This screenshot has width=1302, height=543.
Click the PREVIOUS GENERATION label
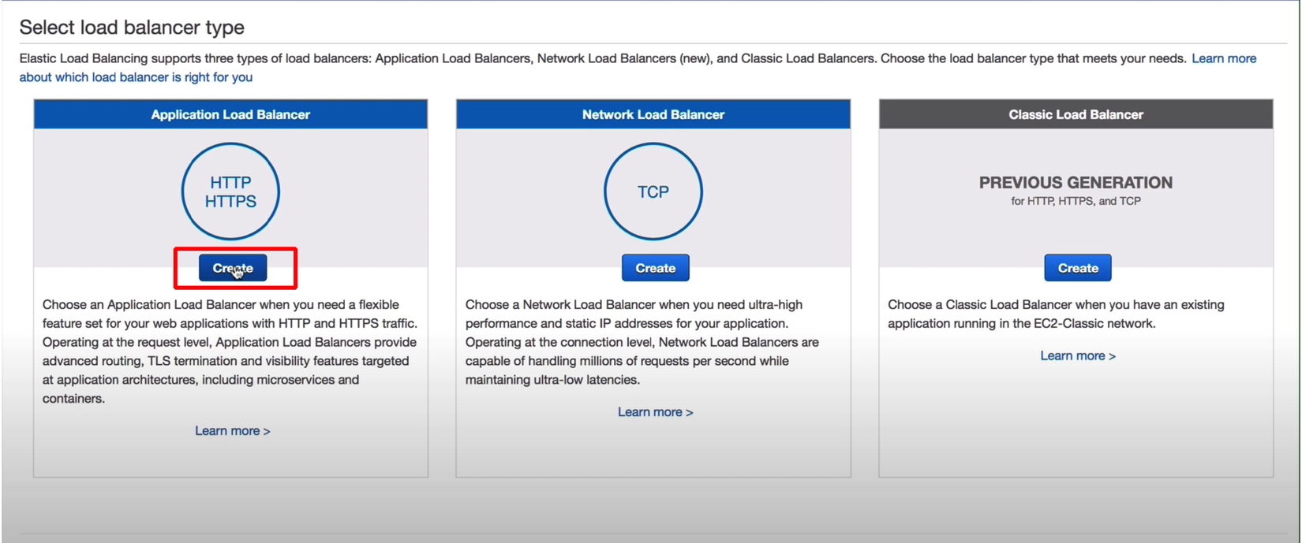coord(1076,183)
